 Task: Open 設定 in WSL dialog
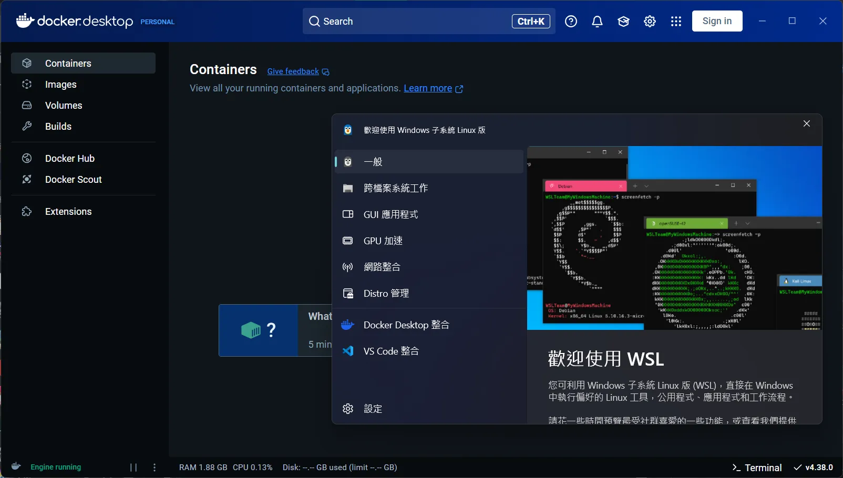tap(429, 409)
